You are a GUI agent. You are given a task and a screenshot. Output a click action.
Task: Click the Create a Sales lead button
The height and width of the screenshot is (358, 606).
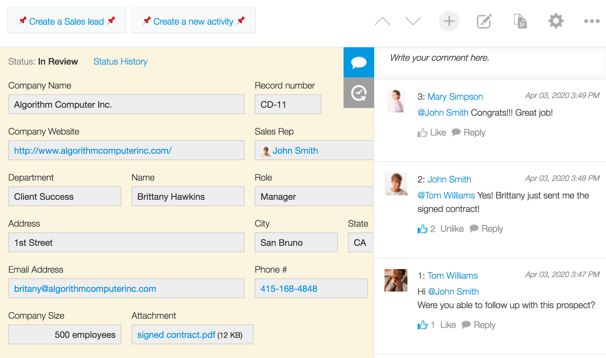(x=66, y=21)
